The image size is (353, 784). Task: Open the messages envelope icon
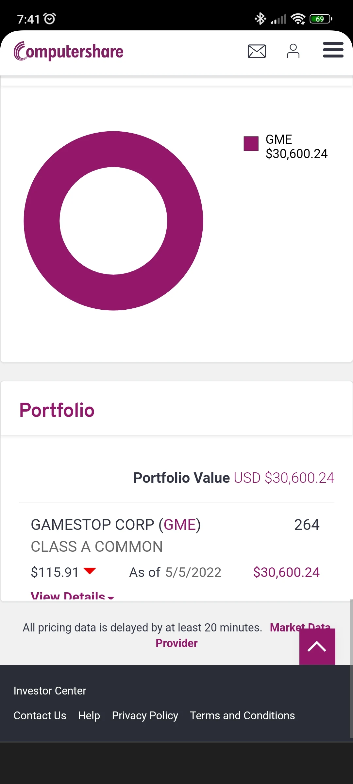click(x=257, y=51)
